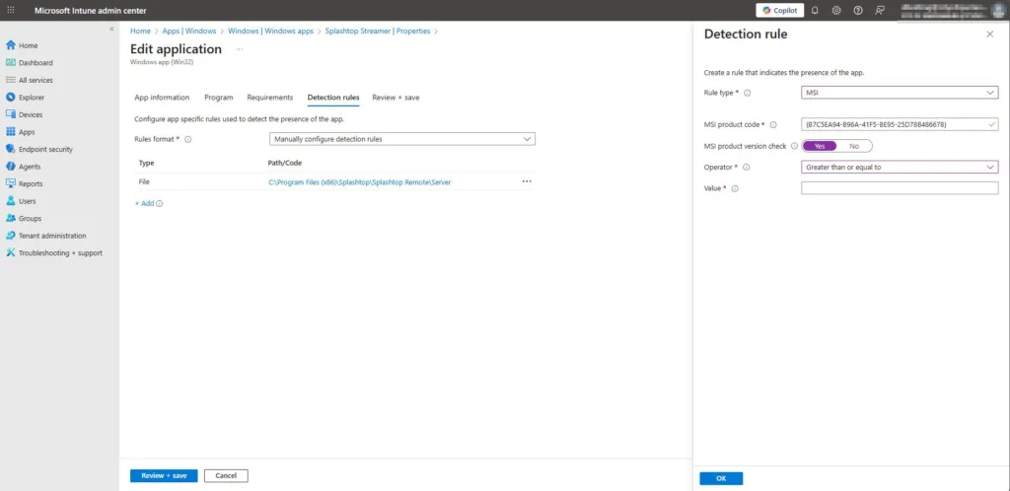Click the waffle app launcher icon
The width and height of the screenshot is (1010, 491).
click(11, 10)
